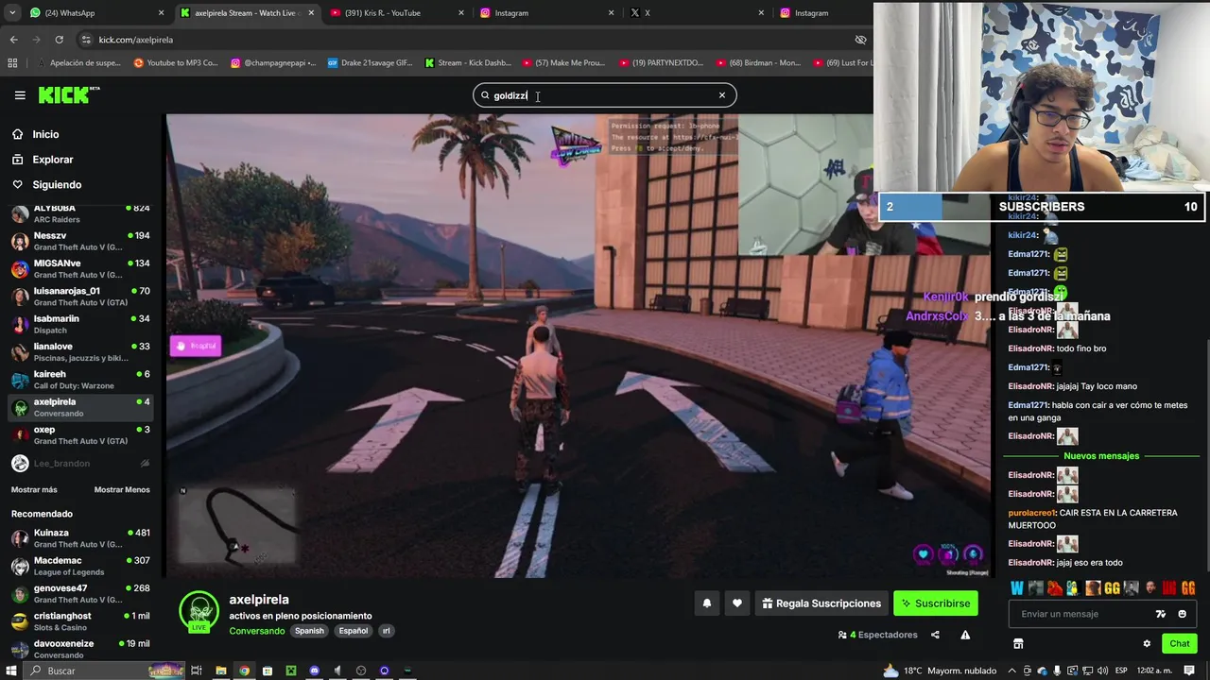Viewport: 1210px width, 680px height.
Task: Open the Kick hamburger menu
Action: click(x=20, y=95)
